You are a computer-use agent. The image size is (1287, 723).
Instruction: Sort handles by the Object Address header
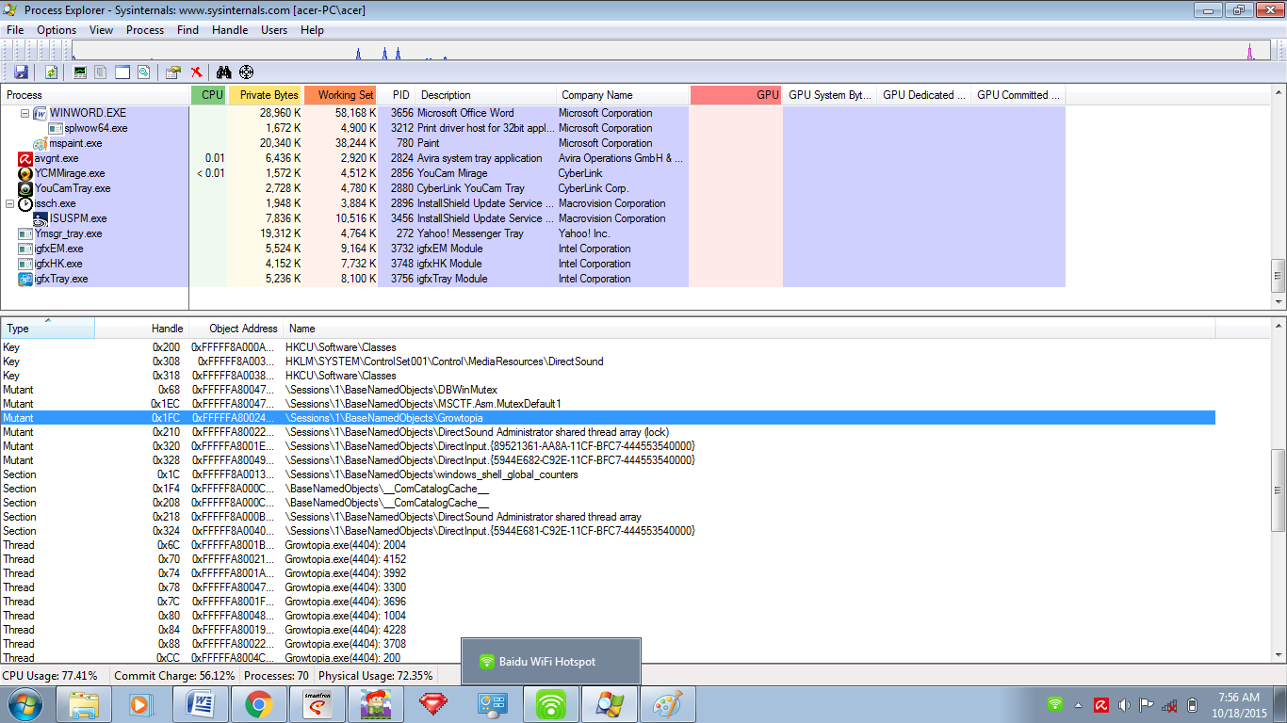(x=236, y=329)
